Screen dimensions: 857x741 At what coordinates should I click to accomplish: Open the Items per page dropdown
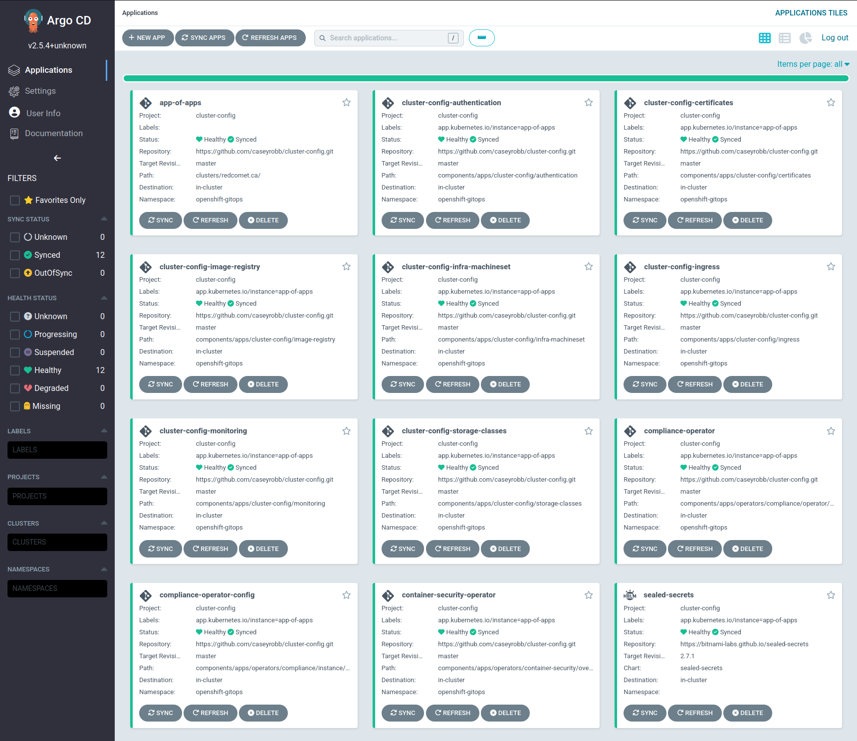point(813,64)
